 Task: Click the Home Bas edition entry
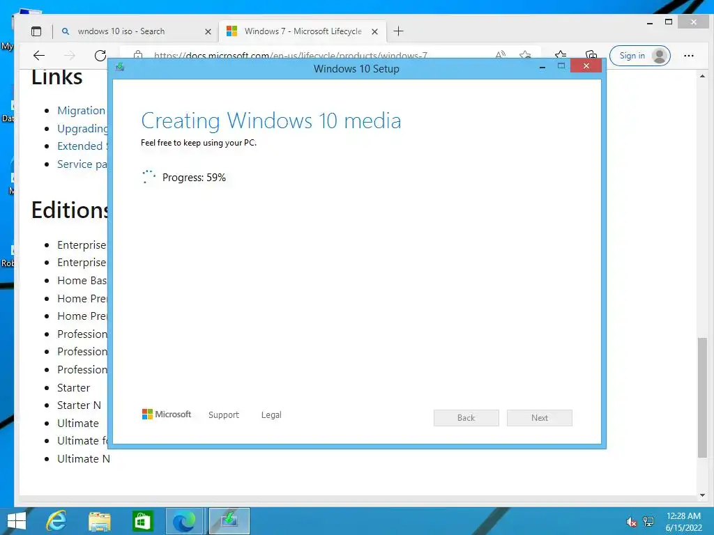(x=82, y=281)
